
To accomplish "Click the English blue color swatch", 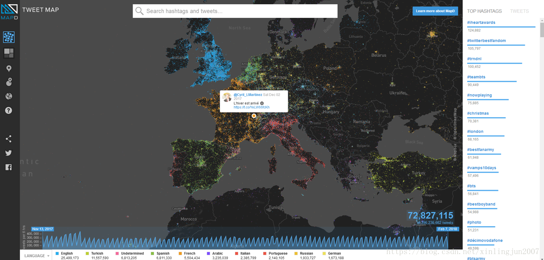I will (x=57, y=254).
